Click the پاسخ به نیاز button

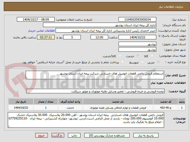click(x=146, y=135)
